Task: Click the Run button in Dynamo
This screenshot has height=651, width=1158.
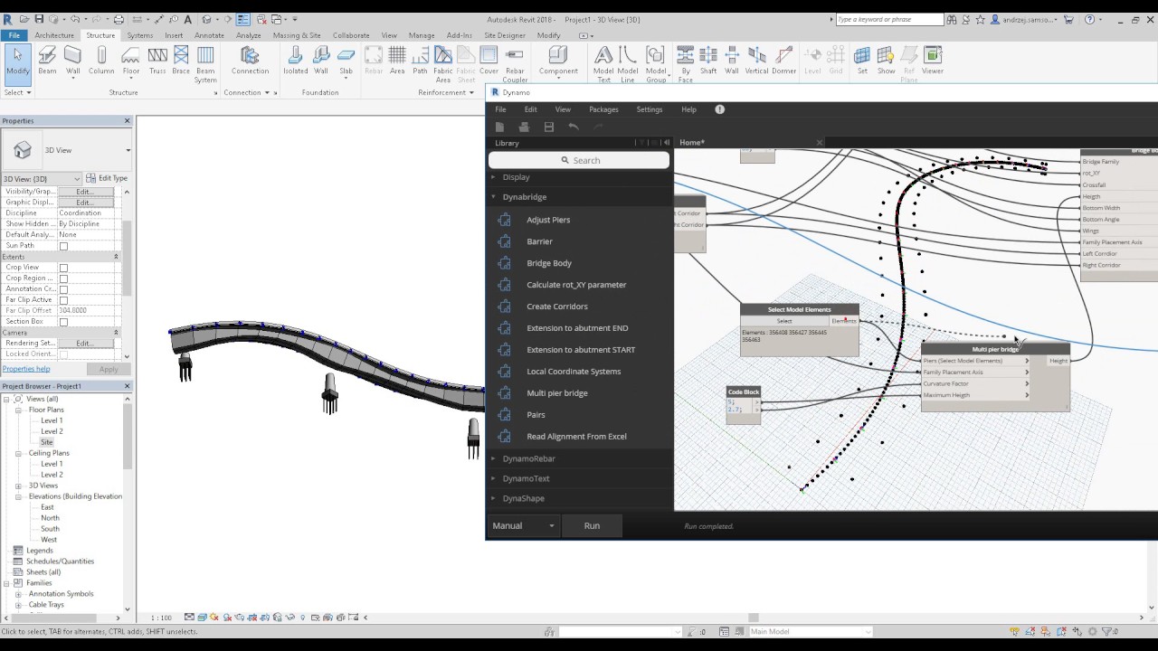Action: 592,525
